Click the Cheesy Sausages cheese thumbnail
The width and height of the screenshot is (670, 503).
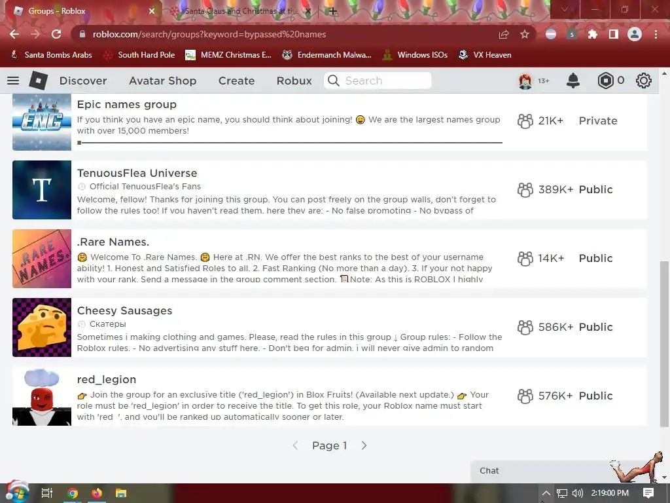coord(42,327)
